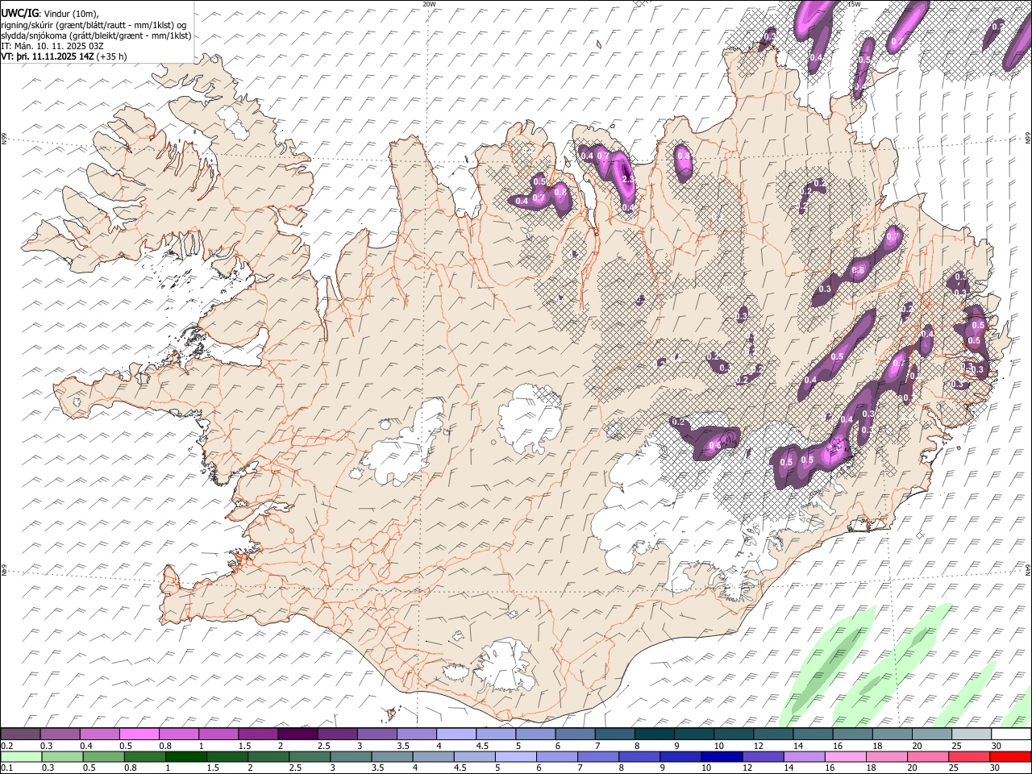Click the '0.1' label under lower legend row
1032x774 pixels.
pyautogui.click(x=7, y=768)
